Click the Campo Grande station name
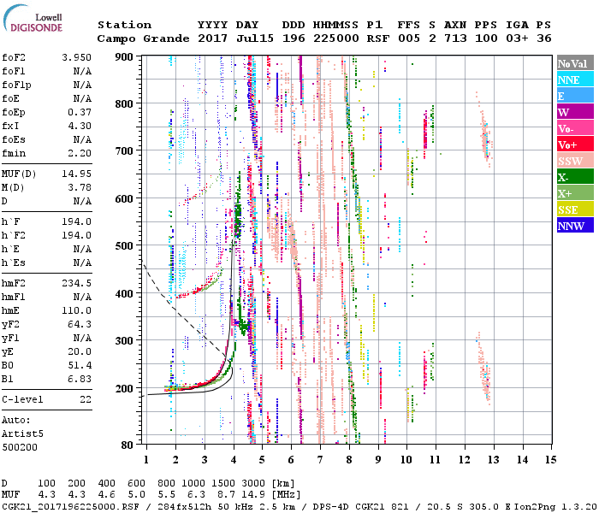Viewport: 599px width, 513px height. point(141,38)
